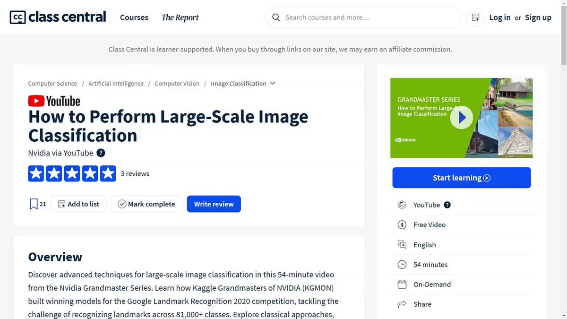567x319 pixels.
Task: Open the help icon next to Nvidia via YouTube
Action: 101,153
